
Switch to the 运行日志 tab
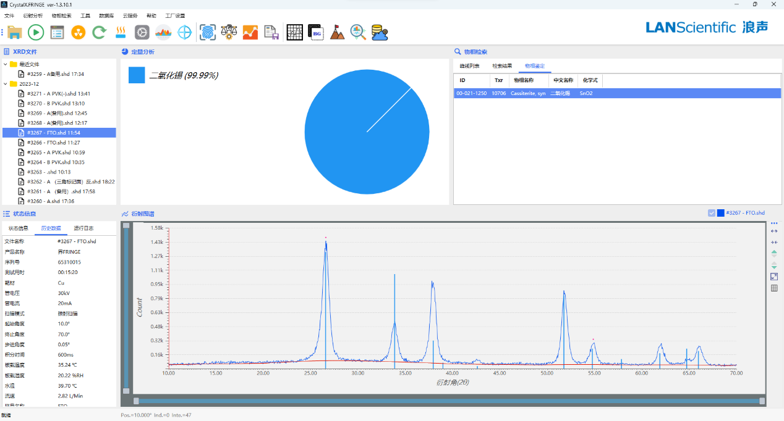tap(83, 228)
